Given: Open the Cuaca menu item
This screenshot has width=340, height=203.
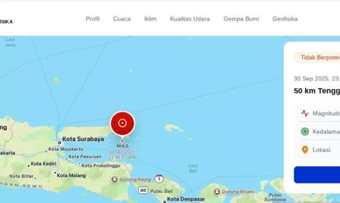Looking at the screenshot, I should [121, 19].
